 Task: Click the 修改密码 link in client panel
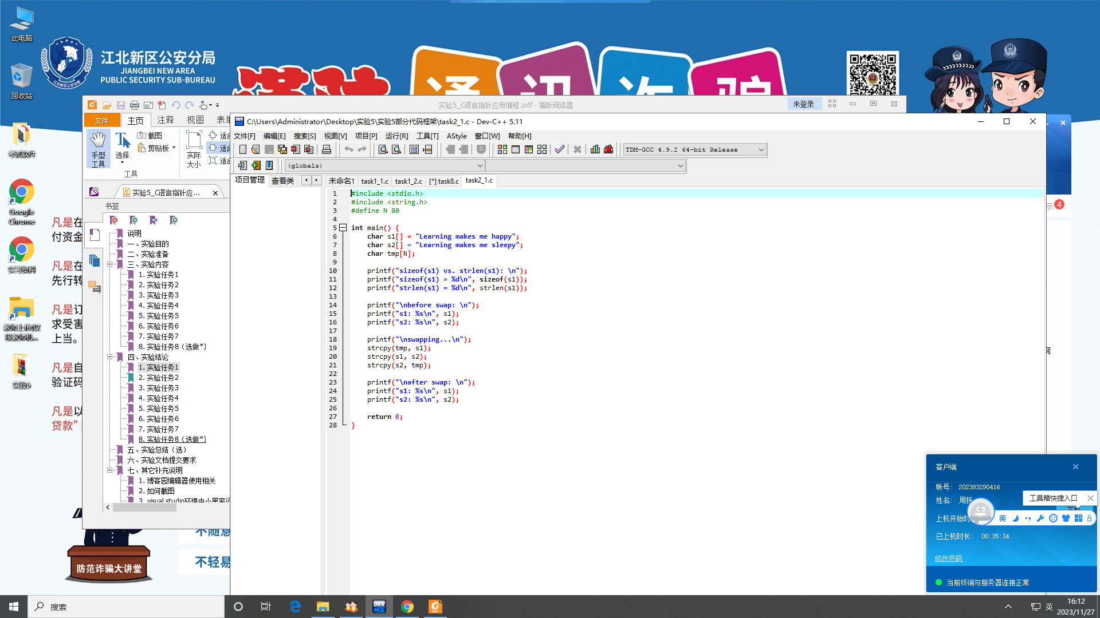click(x=948, y=558)
